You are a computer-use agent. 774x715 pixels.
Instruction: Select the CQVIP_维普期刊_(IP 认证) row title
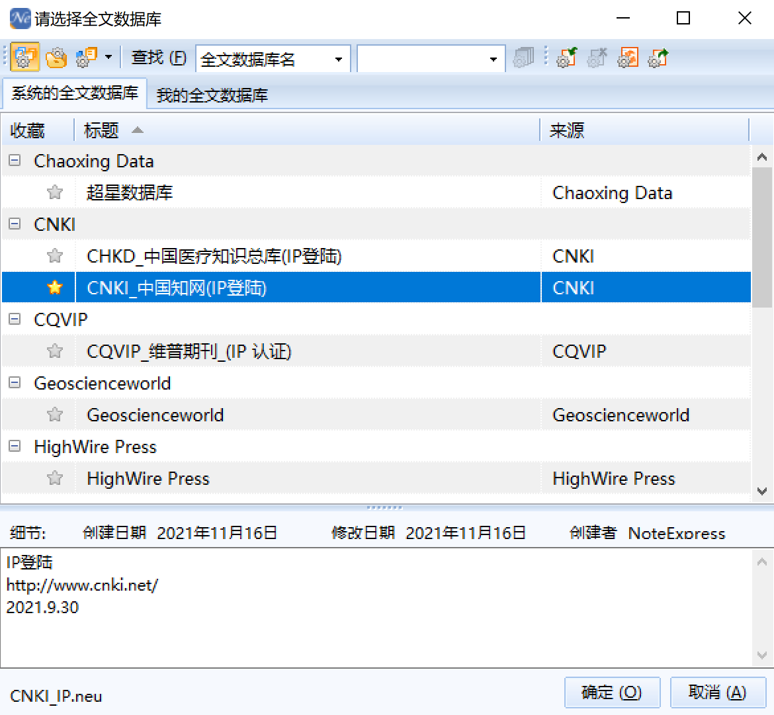189,351
